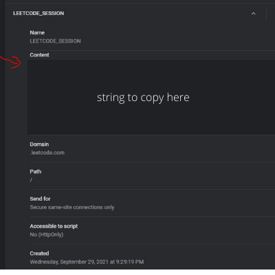Click the 'No (HttpOnly)' value

[47, 234]
